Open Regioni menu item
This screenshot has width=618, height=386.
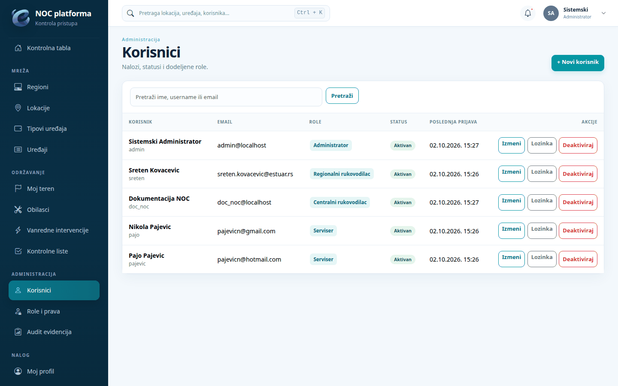coord(54,87)
